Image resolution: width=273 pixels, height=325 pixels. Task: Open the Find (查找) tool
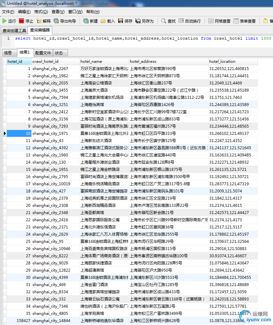[x=168, y=21]
